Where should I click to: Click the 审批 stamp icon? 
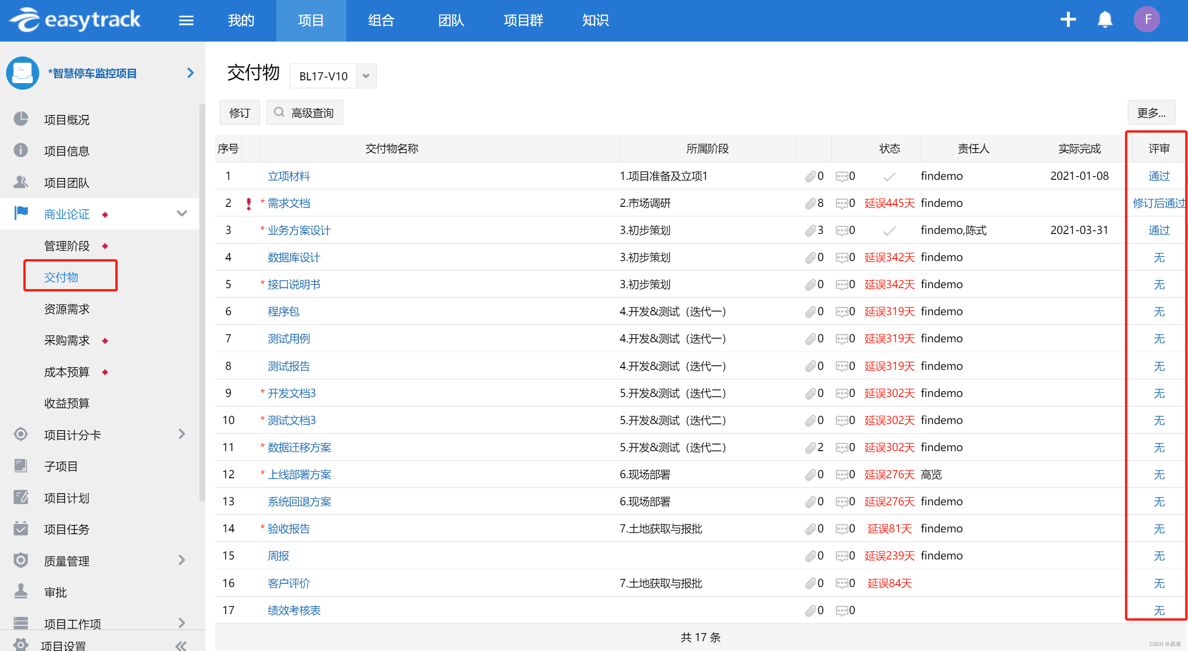pyautogui.click(x=21, y=592)
